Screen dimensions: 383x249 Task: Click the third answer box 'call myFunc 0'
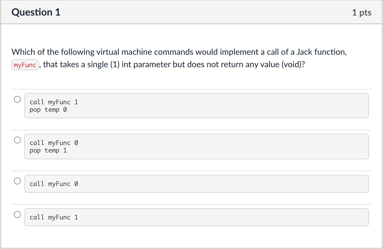[x=196, y=184]
